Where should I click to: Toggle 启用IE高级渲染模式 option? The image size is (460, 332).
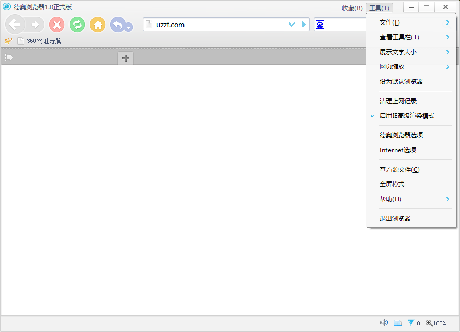pyautogui.click(x=411, y=116)
